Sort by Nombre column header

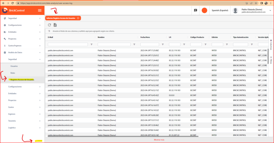point(101,37)
